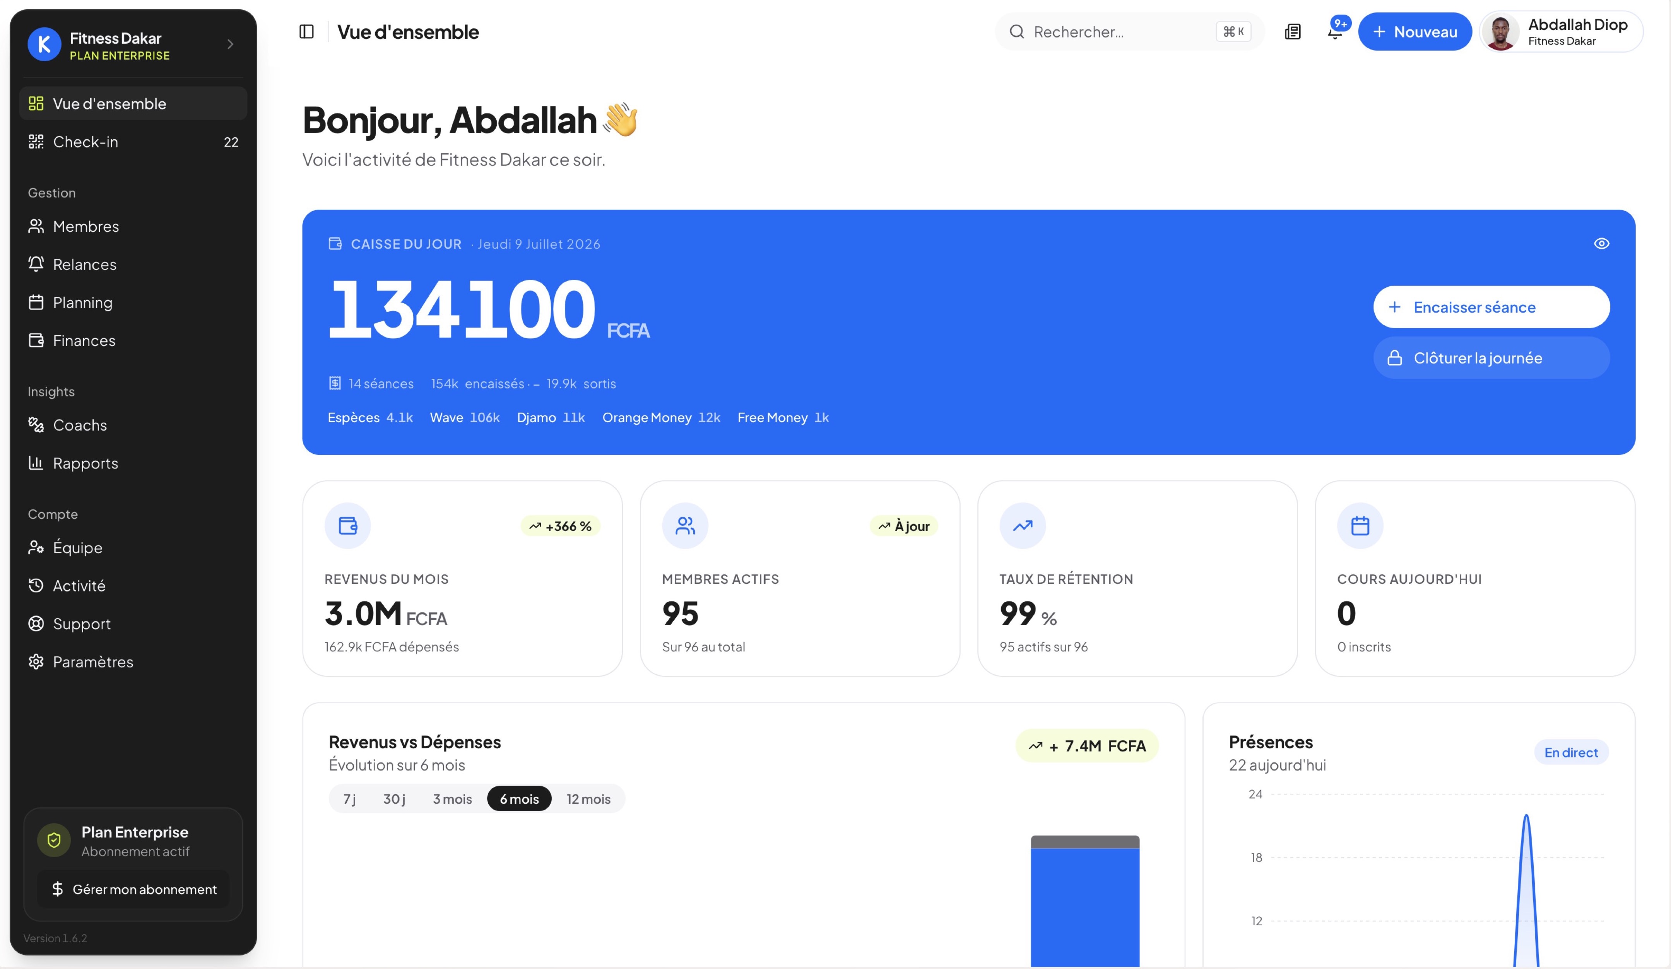Screen dimensions: 1671x969
Task: Click the 162.9k FCFA dépensés text
Action: pyautogui.click(x=391, y=647)
